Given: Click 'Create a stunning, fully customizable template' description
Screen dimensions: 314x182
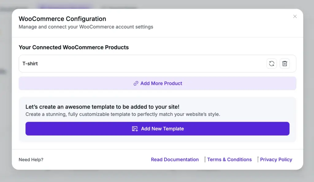Looking at the screenshot, I should click(123, 114).
